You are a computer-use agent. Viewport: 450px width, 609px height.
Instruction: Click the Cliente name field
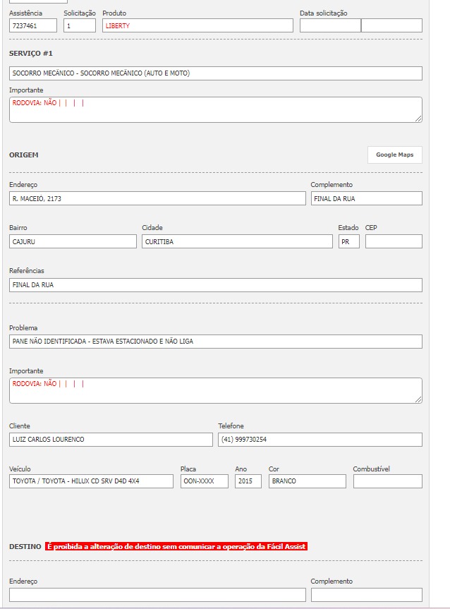pyautogui.click(x=111, y=440)
